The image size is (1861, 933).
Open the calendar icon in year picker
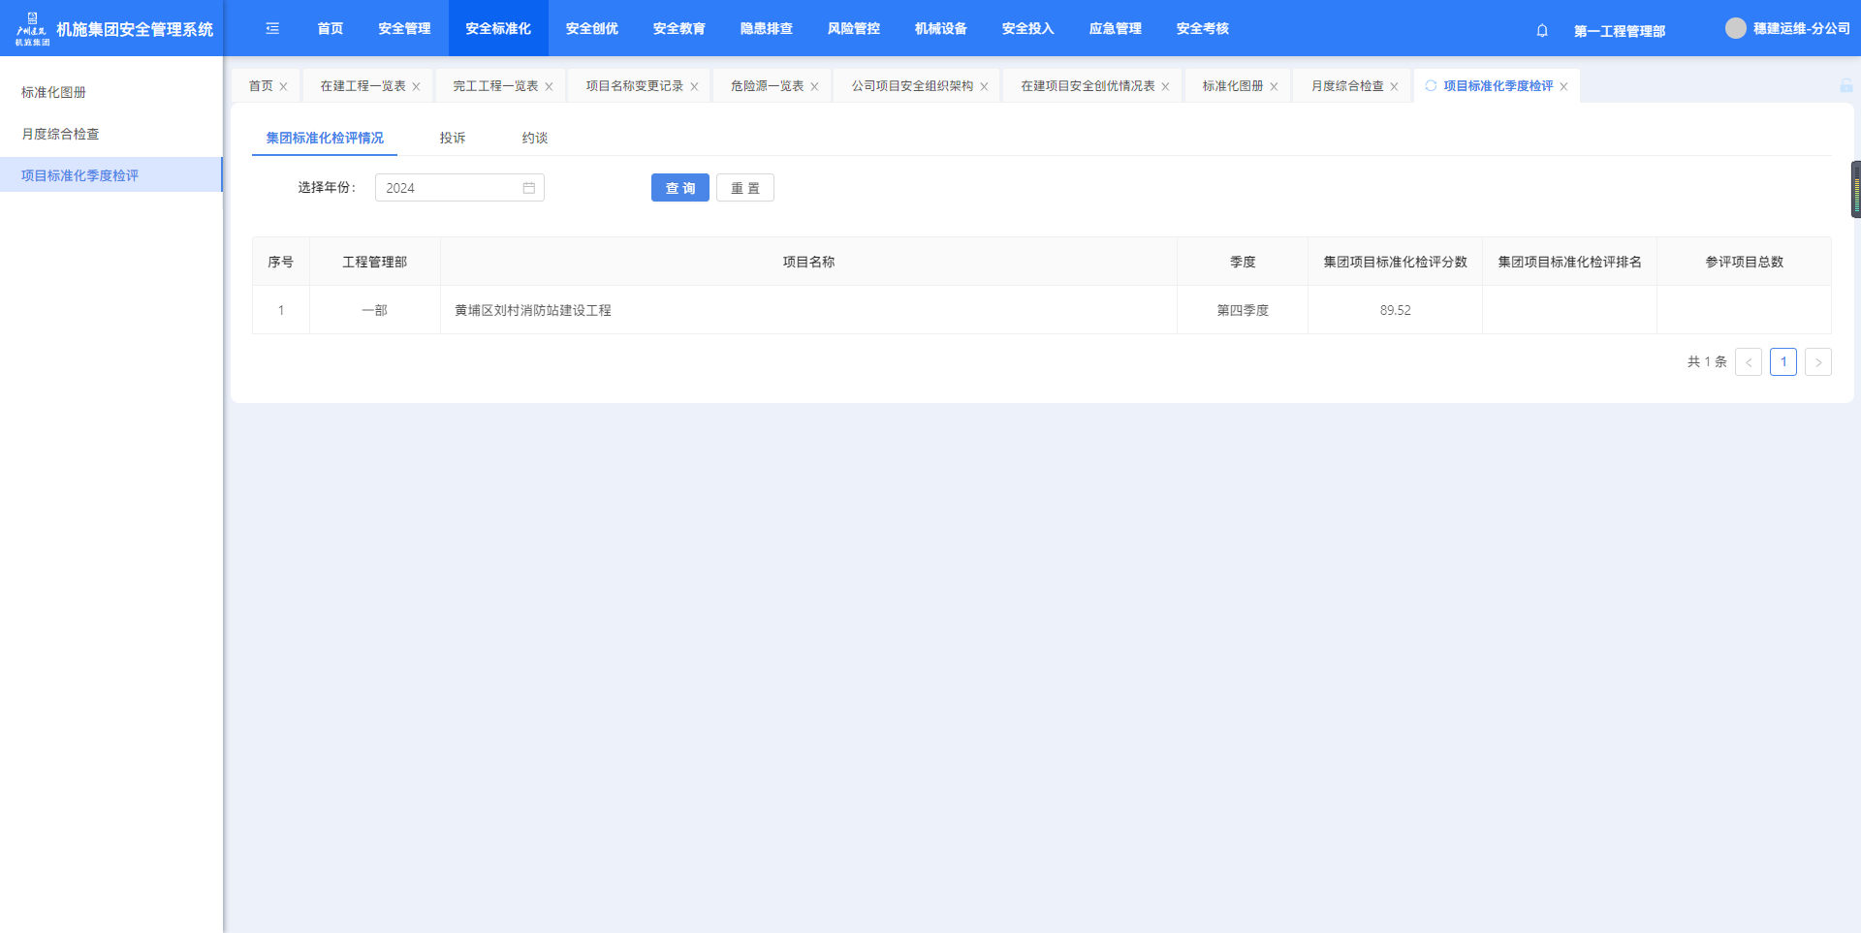point(529,188)
